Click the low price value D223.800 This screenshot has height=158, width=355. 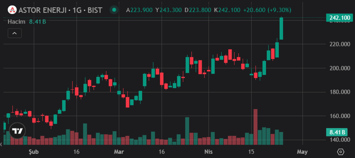198,10
